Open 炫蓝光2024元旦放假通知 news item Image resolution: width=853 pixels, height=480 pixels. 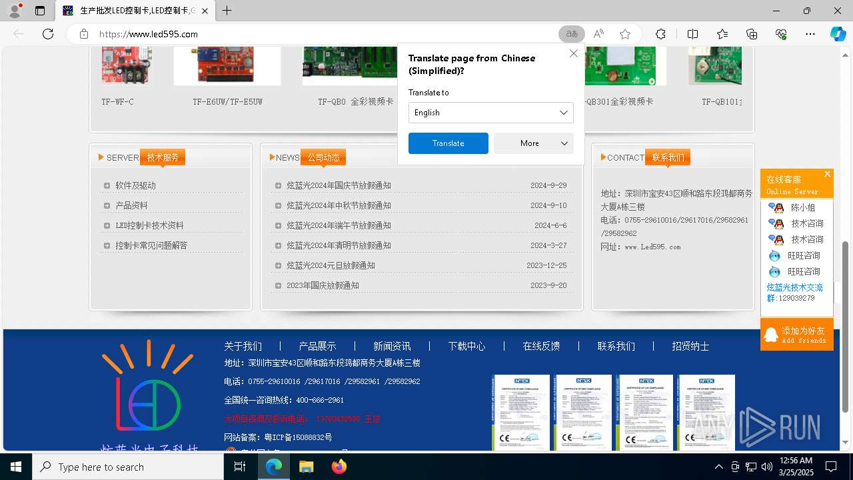pyautogui.click(x=331, y=265)
